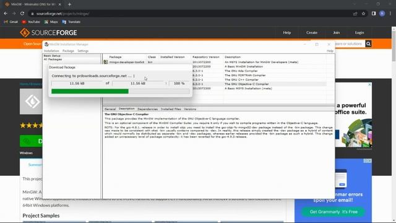Click Login on the SourceForge header
Image resolution: width=396 pixels, height=223 pixels.
pyautogui.click(x=359, y=33)
